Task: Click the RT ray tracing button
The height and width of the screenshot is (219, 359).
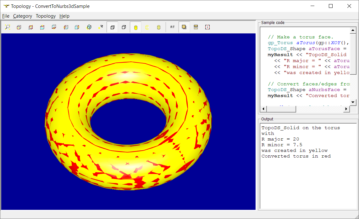Action: [173, 27]
